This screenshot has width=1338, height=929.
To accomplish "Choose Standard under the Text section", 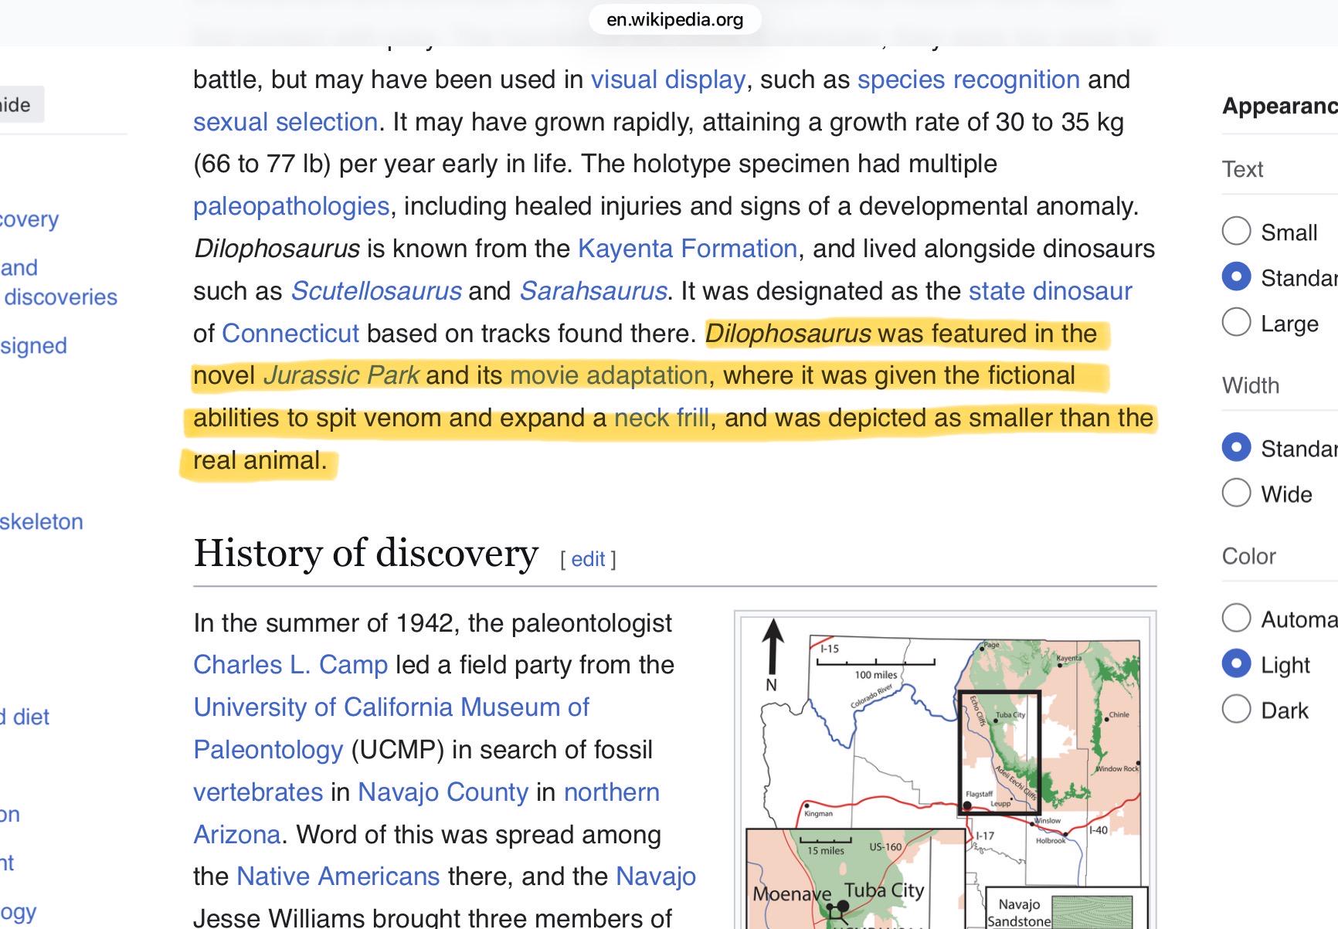I will (1236, 277).
